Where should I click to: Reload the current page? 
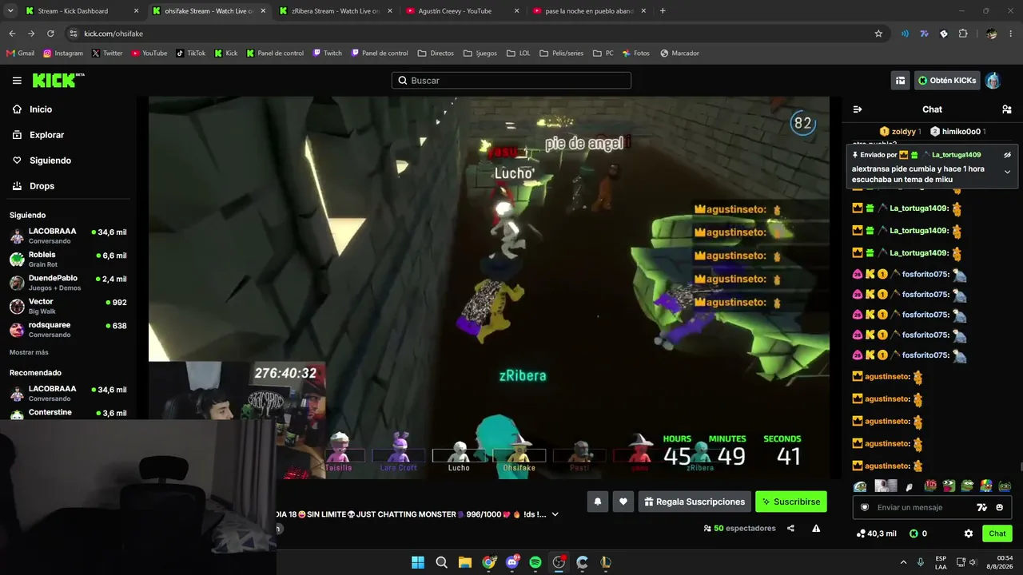coord(50,34)
